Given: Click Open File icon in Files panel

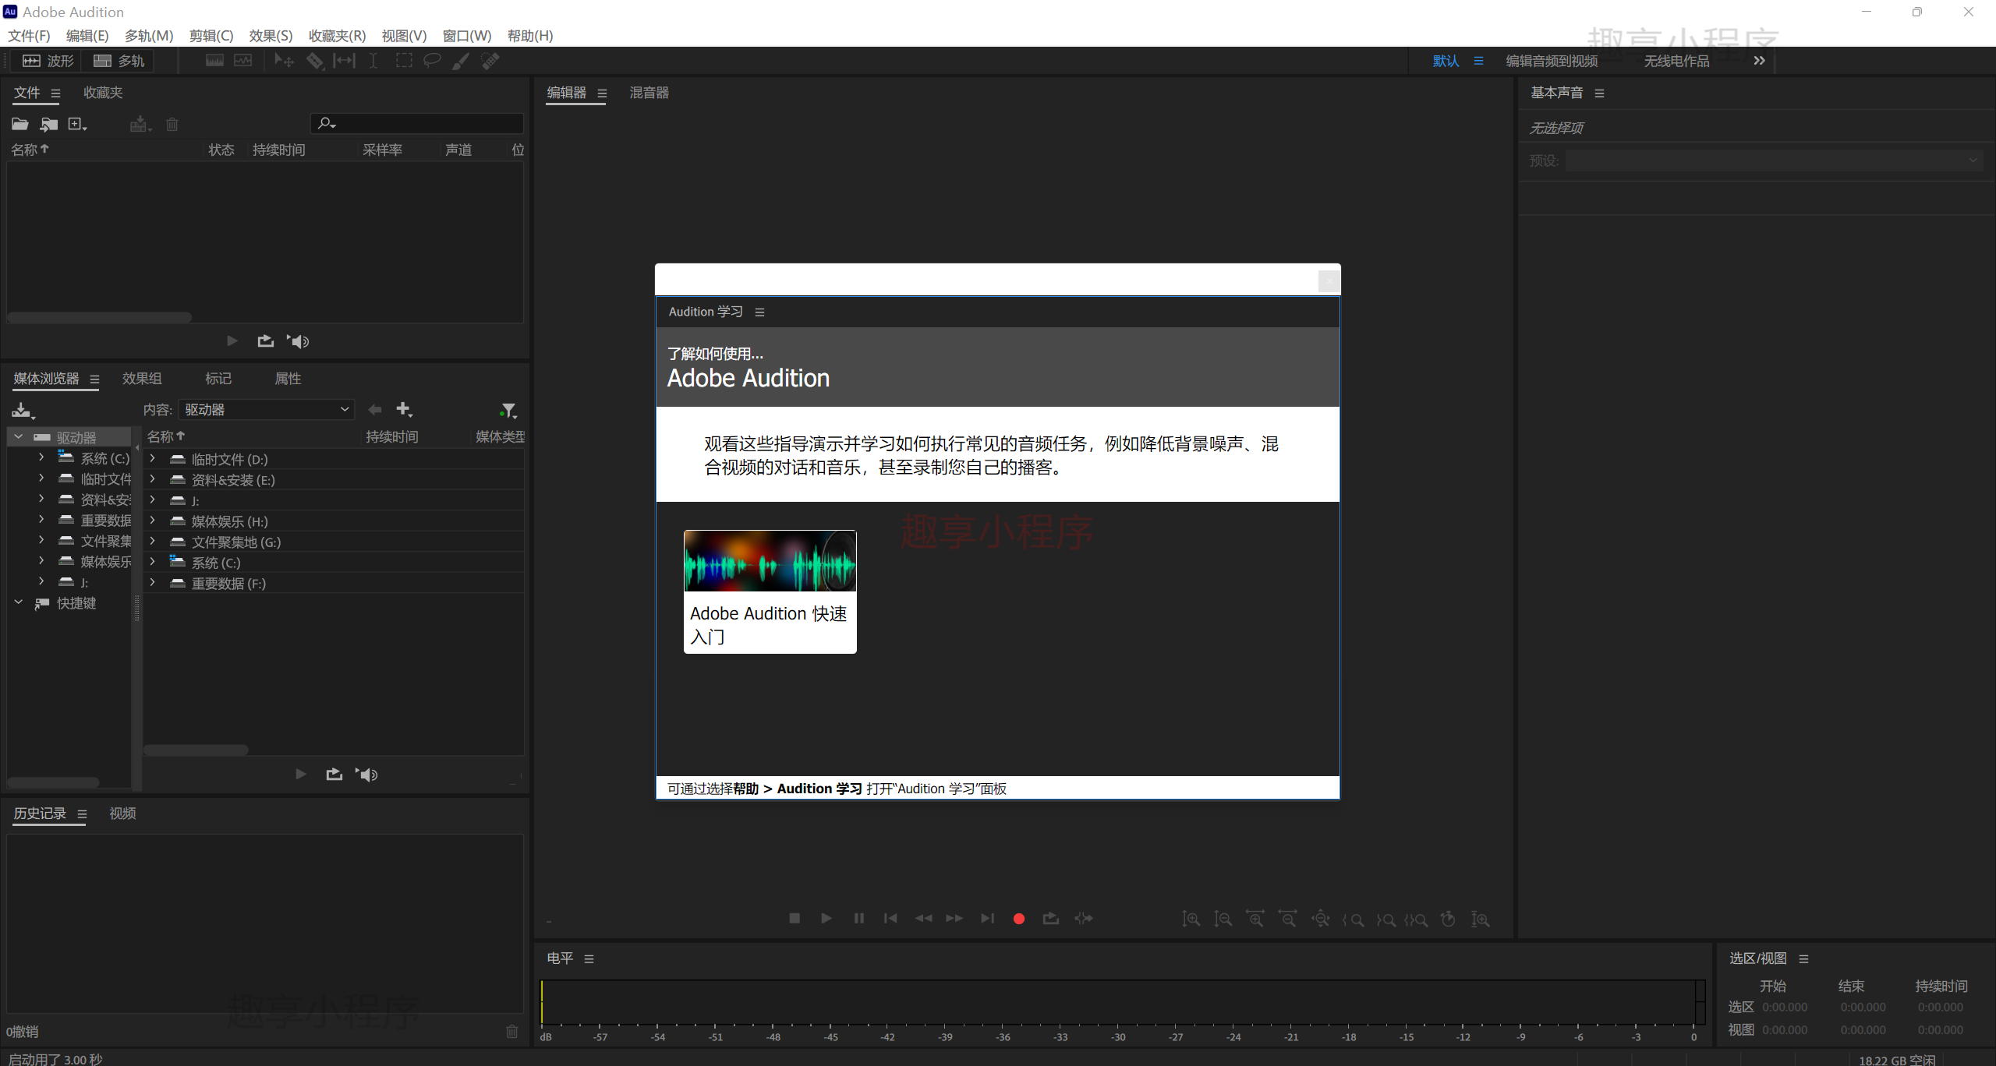Looking at the screenshot, I should (x=19, y=124).
